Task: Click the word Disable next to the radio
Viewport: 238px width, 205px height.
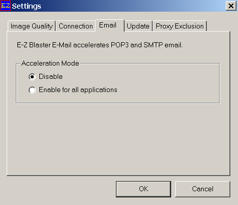Action: coord(51,77)
